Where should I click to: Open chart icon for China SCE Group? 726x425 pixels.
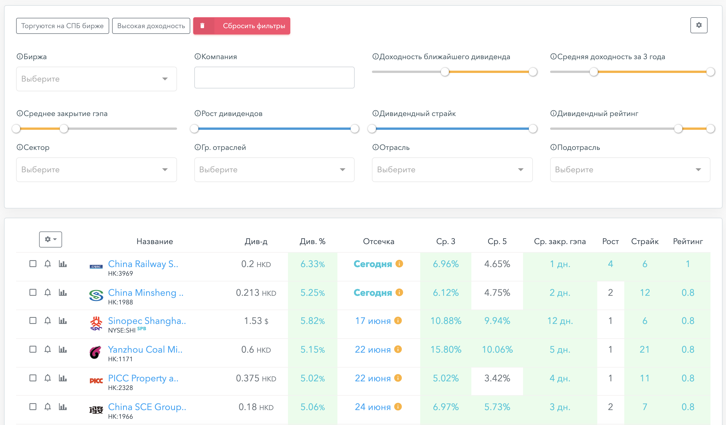point(63,407)
